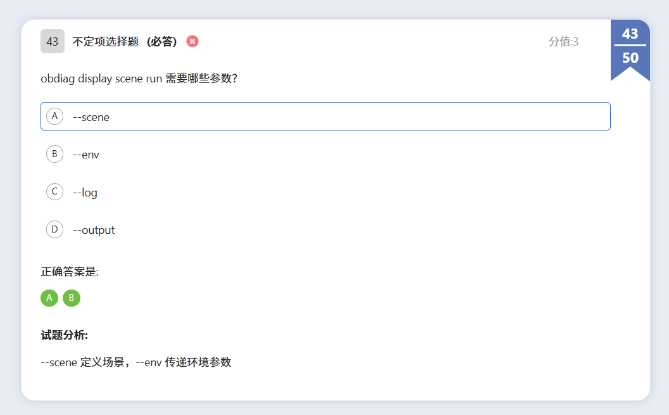Choose the option D circle
Image resolution: width=669 pixels, height=415 pixels.
[54, 229]
